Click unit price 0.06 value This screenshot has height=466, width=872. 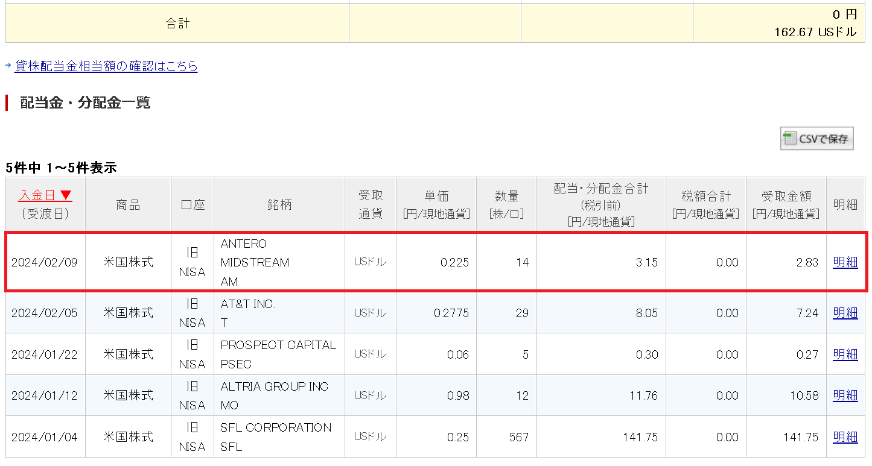458,354
